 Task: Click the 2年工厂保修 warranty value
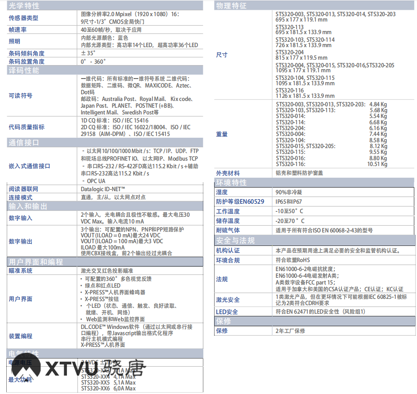coord(290,331)
